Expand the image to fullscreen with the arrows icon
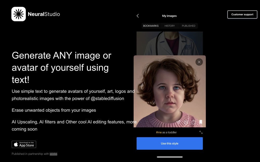The width and height of the screenshot is (260, 162). pyautogui.click(x=201, y=132)
